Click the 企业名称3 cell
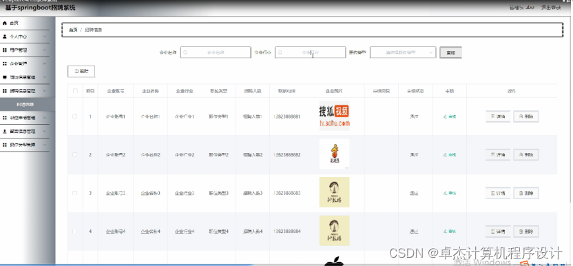Screen dimensions: 573x266 151,193
